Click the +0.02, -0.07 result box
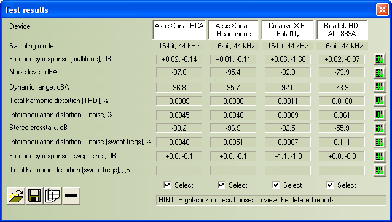 point(342,59)
